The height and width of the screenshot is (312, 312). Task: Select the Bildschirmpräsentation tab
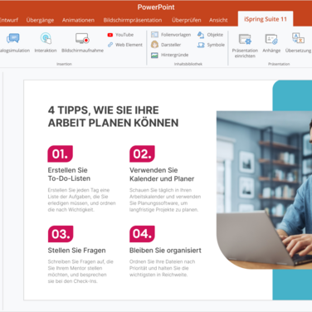click(x=133, y=20)
